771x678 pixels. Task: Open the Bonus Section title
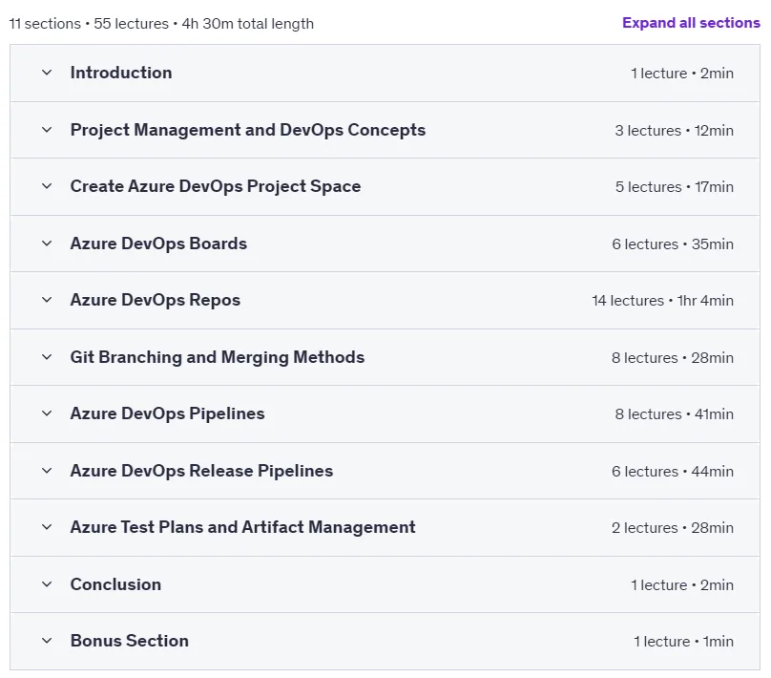click(x=130, y=641)
